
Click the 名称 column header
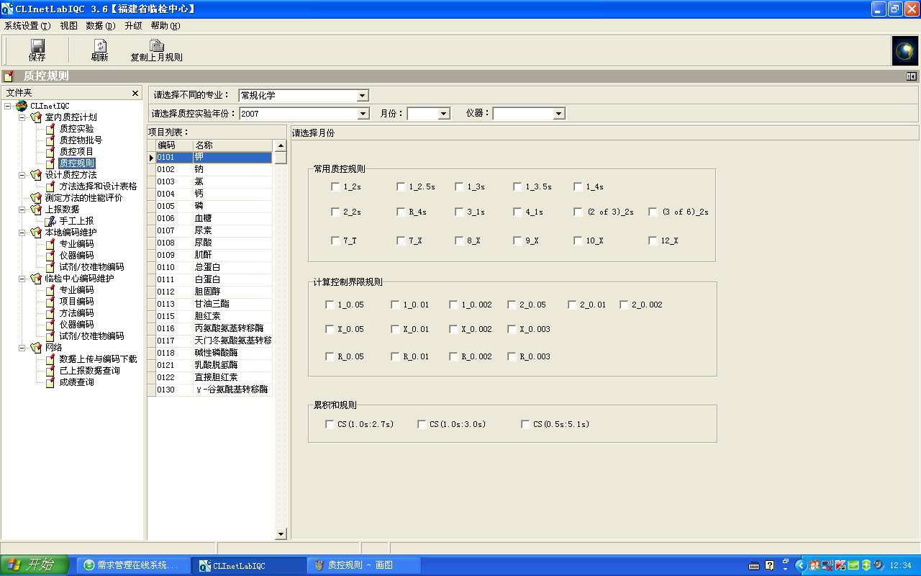[232, 145]
